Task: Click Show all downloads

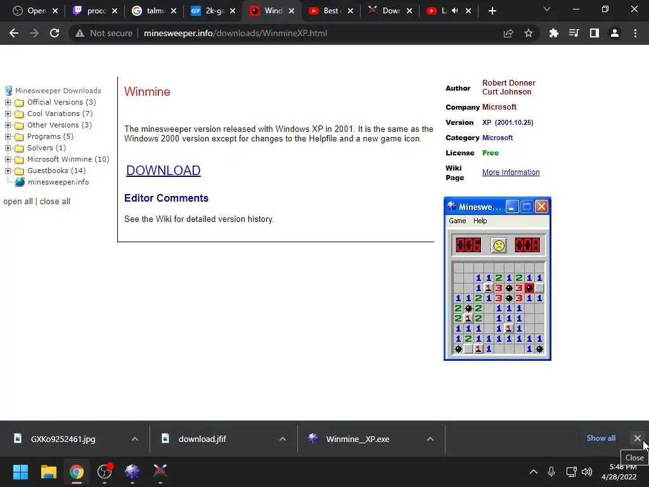Action: [x=601, y=438]
